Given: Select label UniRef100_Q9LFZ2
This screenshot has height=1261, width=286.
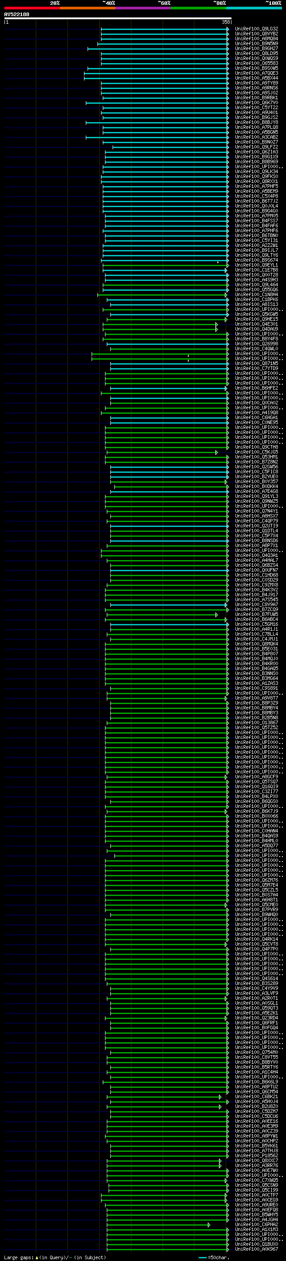Looking at the screenshot, I should point(257,147).
